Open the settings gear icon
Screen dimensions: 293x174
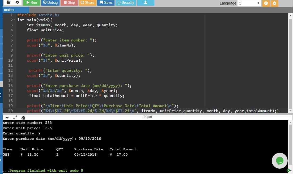click(x=274, y=3)
